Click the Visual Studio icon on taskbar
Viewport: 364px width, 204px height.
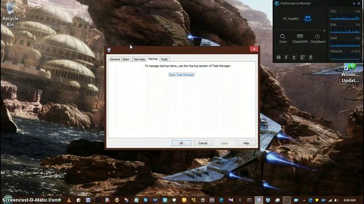tap(230, 200)
